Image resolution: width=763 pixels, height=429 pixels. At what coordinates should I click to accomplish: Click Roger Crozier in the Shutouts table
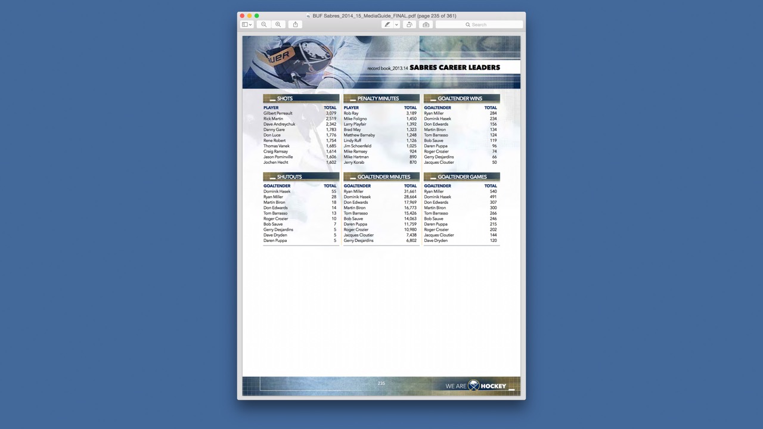(x=276, y=219)
